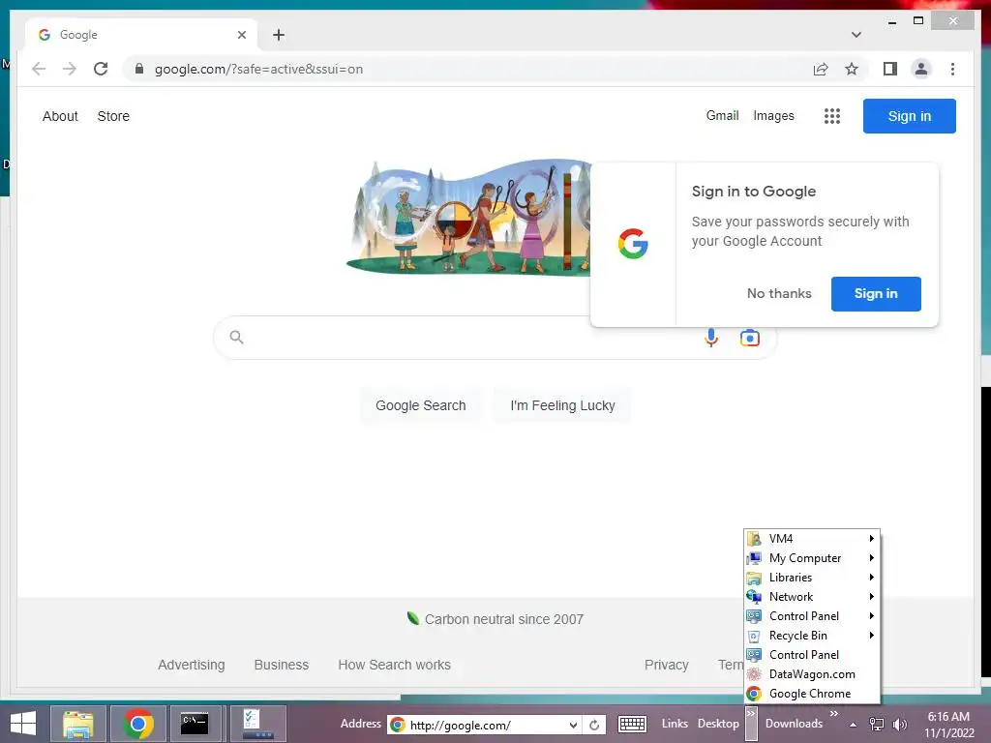Open the Store link

pos(113,116)
